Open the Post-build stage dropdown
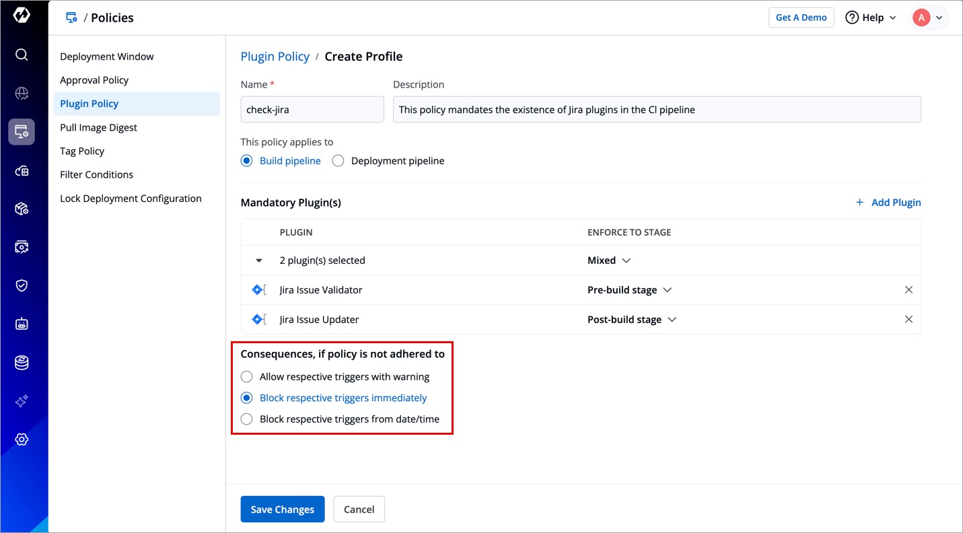Image resolution: width=963 pixels, height=533 pixels. (x=631, y=320)
